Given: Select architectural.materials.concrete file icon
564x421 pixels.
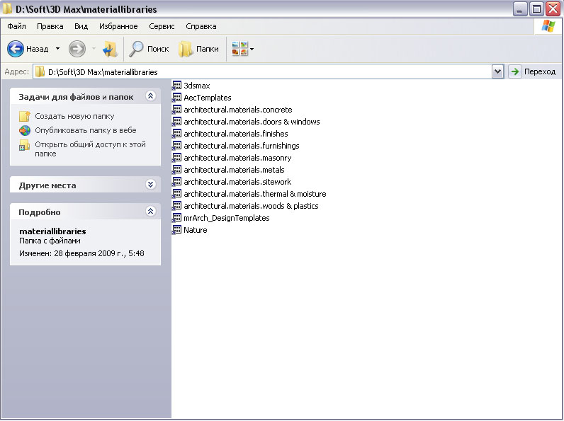Looking at the screenshot, I should [x=176, y=110].
